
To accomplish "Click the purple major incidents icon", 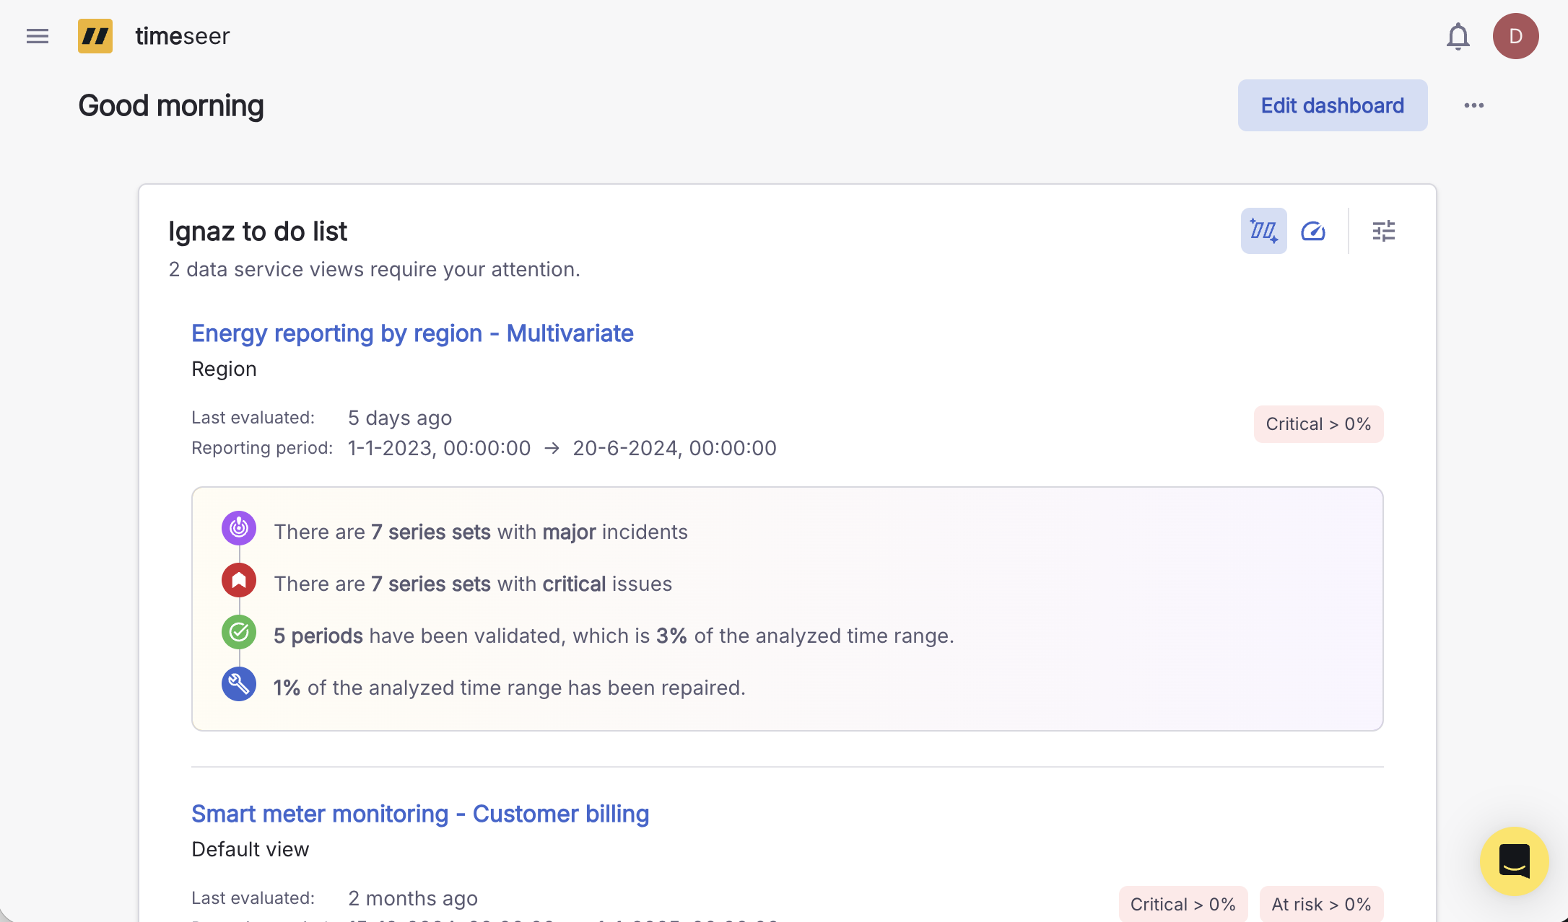I will (239, 529).
